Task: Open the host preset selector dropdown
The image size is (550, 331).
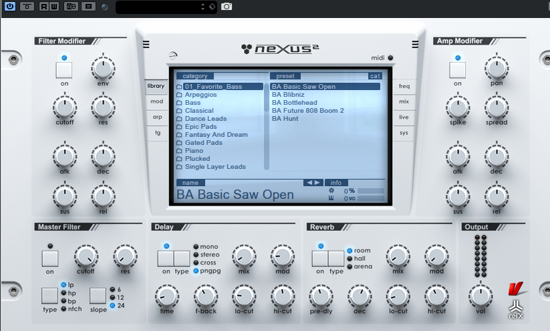Action: (166, 7)
